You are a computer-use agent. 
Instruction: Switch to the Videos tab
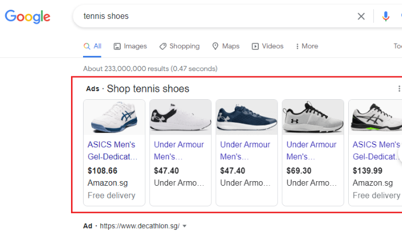(267, 46)
